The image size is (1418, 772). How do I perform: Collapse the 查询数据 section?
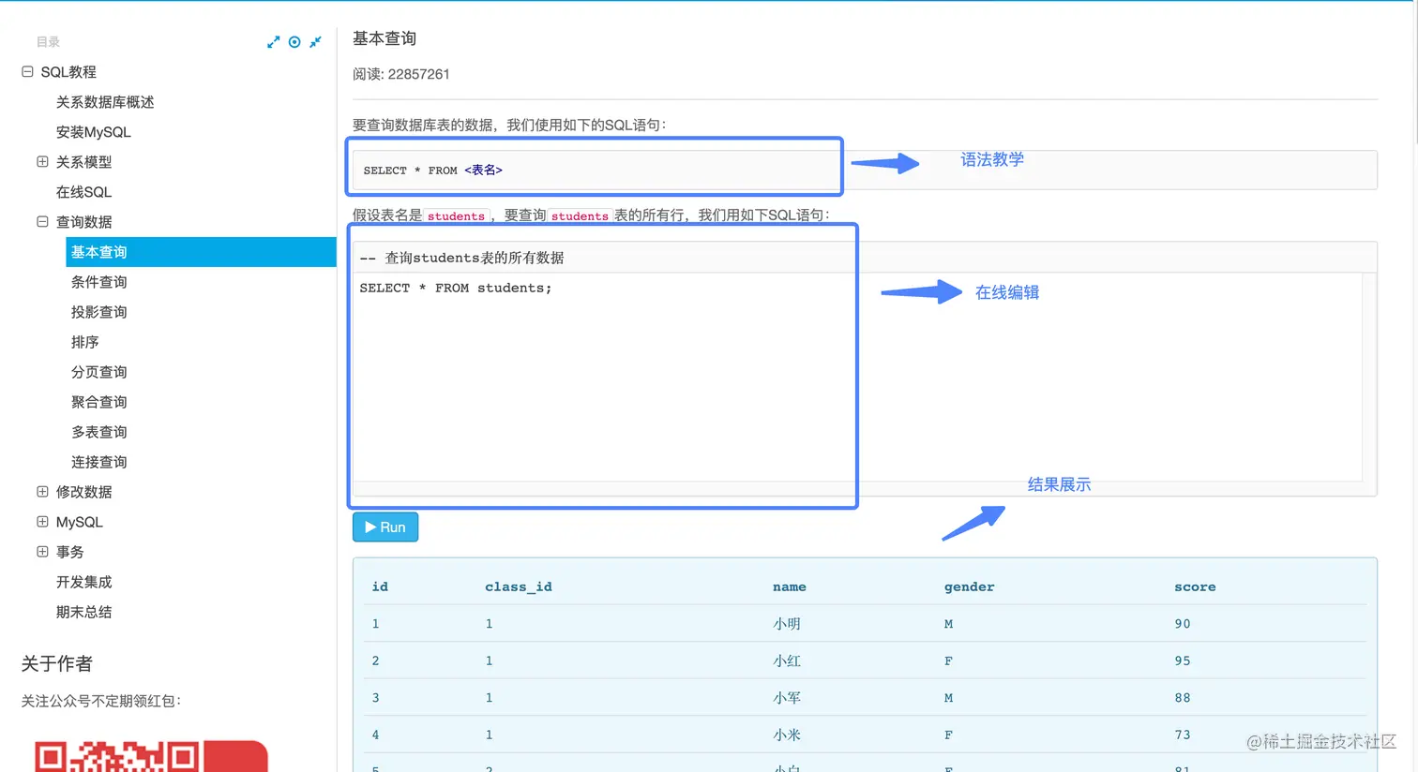[42, 221]
